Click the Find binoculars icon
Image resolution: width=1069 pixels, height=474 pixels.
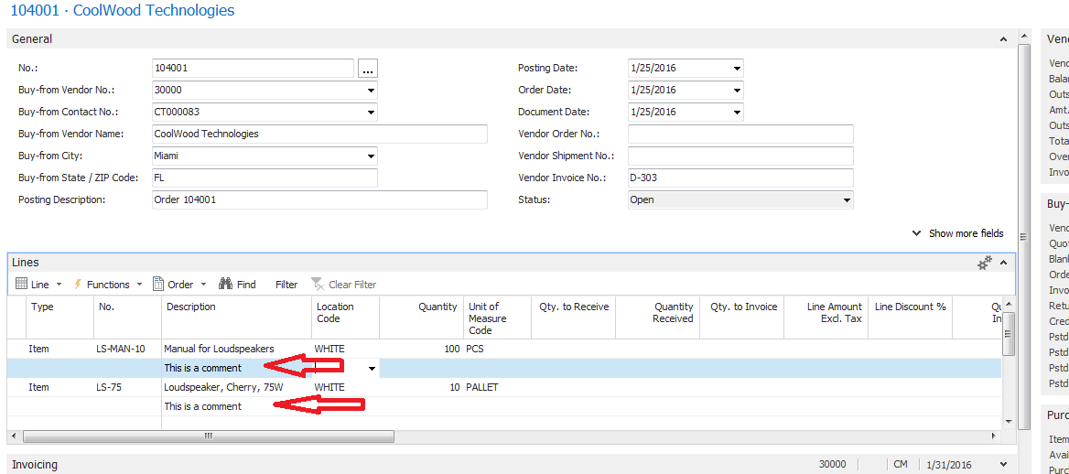[x=227, y=285]
